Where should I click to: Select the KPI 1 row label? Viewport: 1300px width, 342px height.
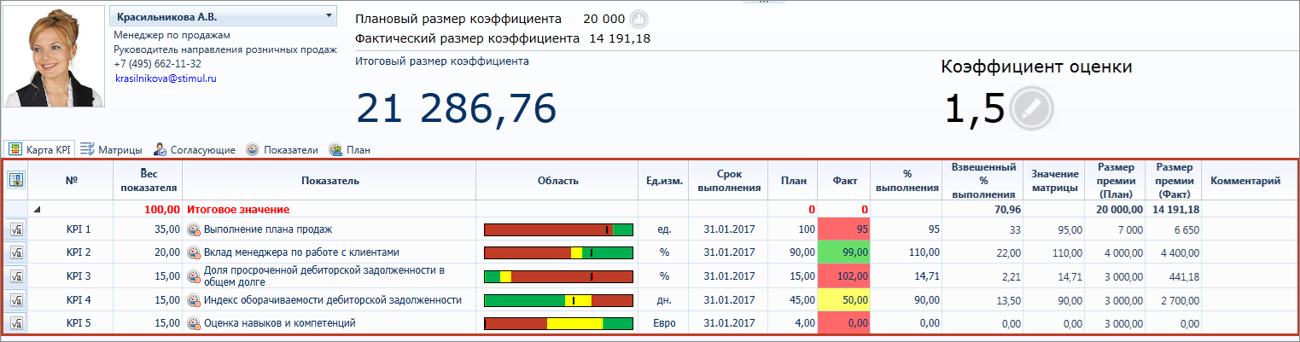click(78, 229)
